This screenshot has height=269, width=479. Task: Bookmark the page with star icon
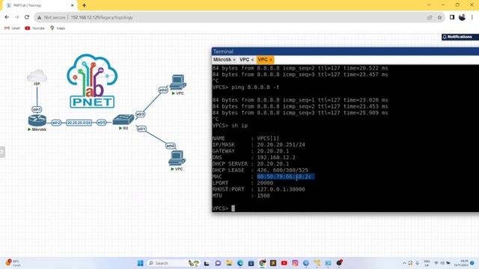pyautogui.click(x=439, y=17)
